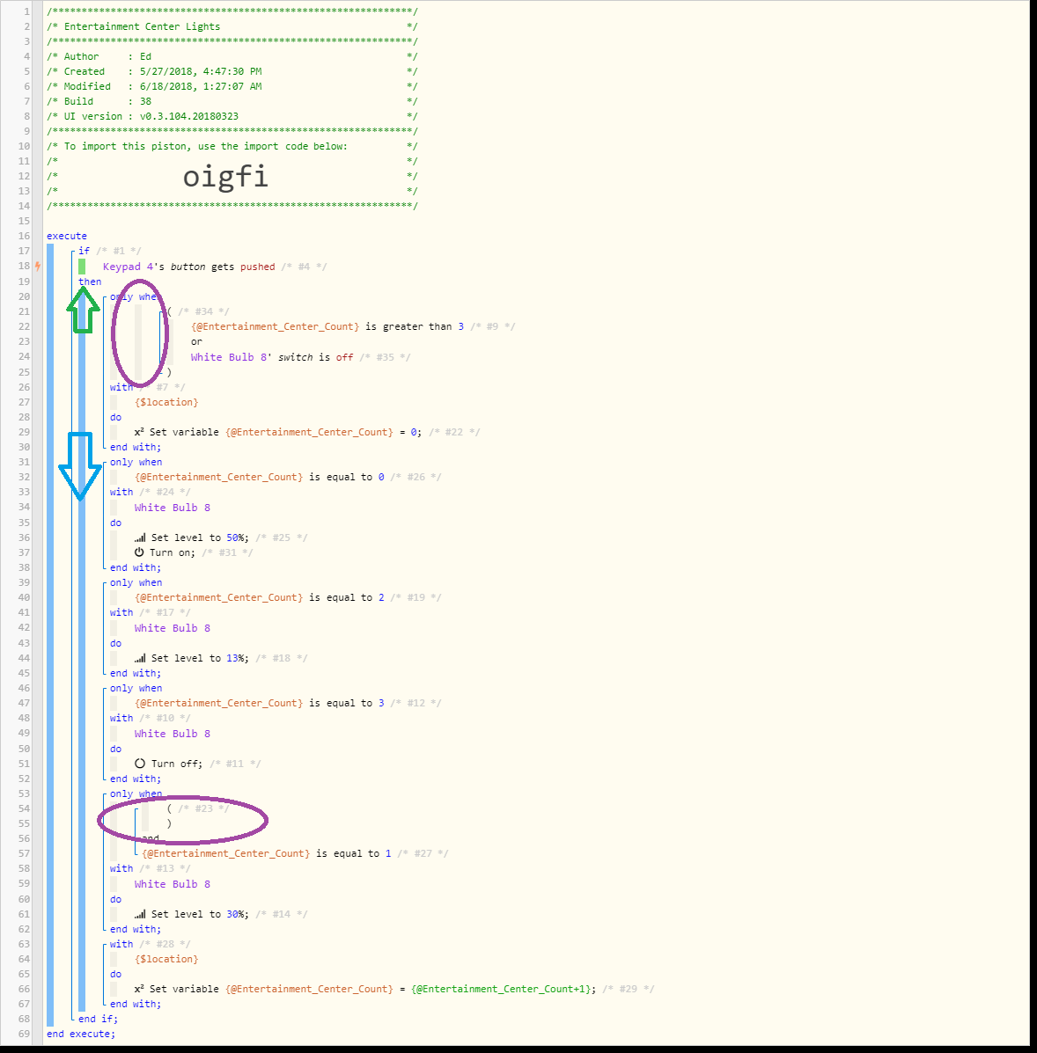
Task: Click {$location} under with #28
Action: pyautogui.click(x=166, y=959)
